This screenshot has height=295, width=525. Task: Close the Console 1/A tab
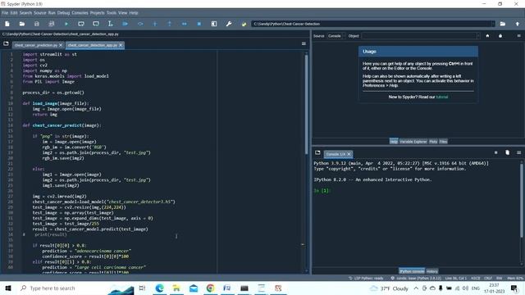point(349,154)
